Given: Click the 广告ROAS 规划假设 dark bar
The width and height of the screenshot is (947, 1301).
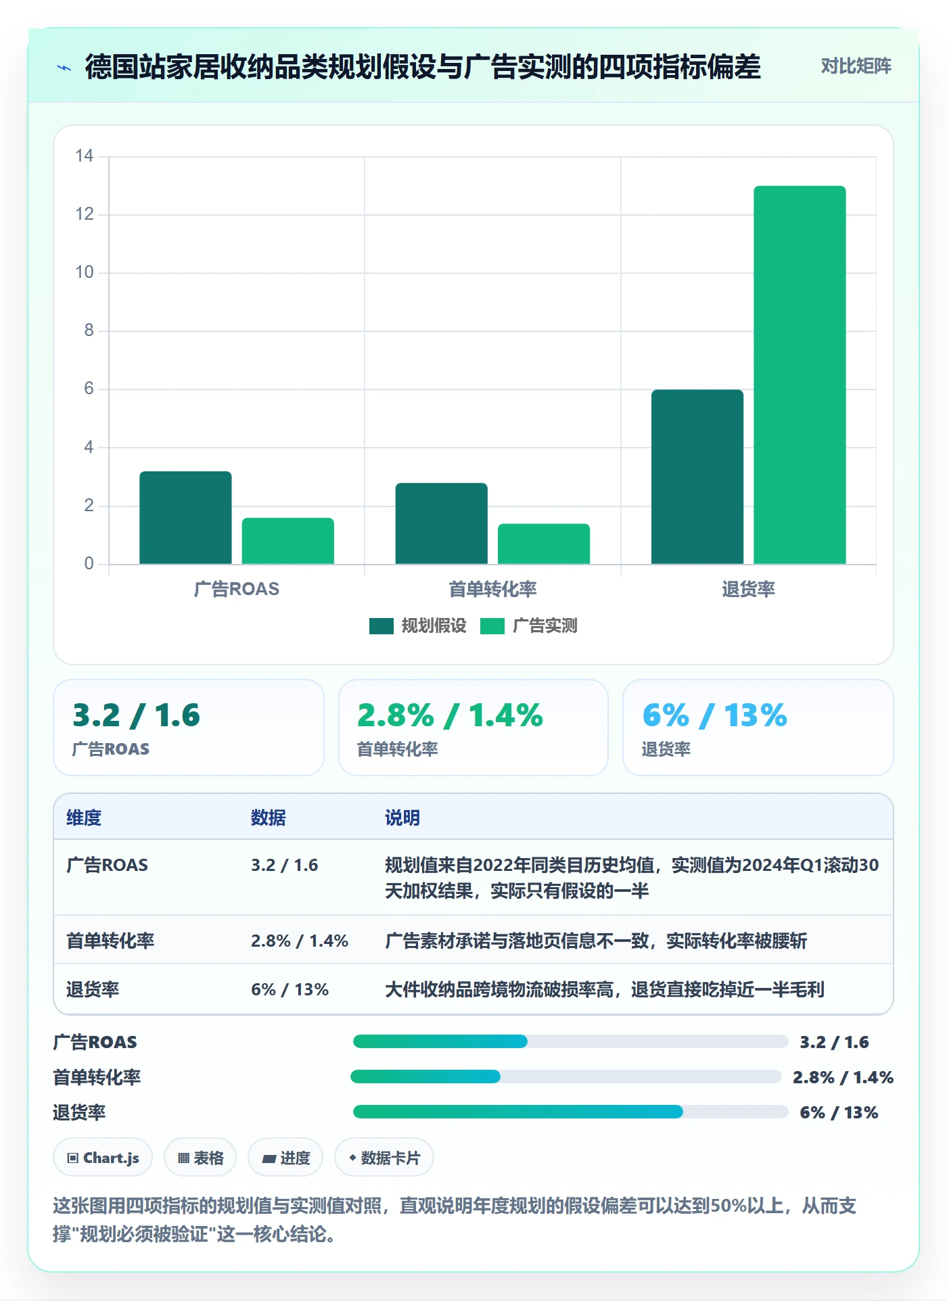Looking at the screenshot, I should pos(185,517).
